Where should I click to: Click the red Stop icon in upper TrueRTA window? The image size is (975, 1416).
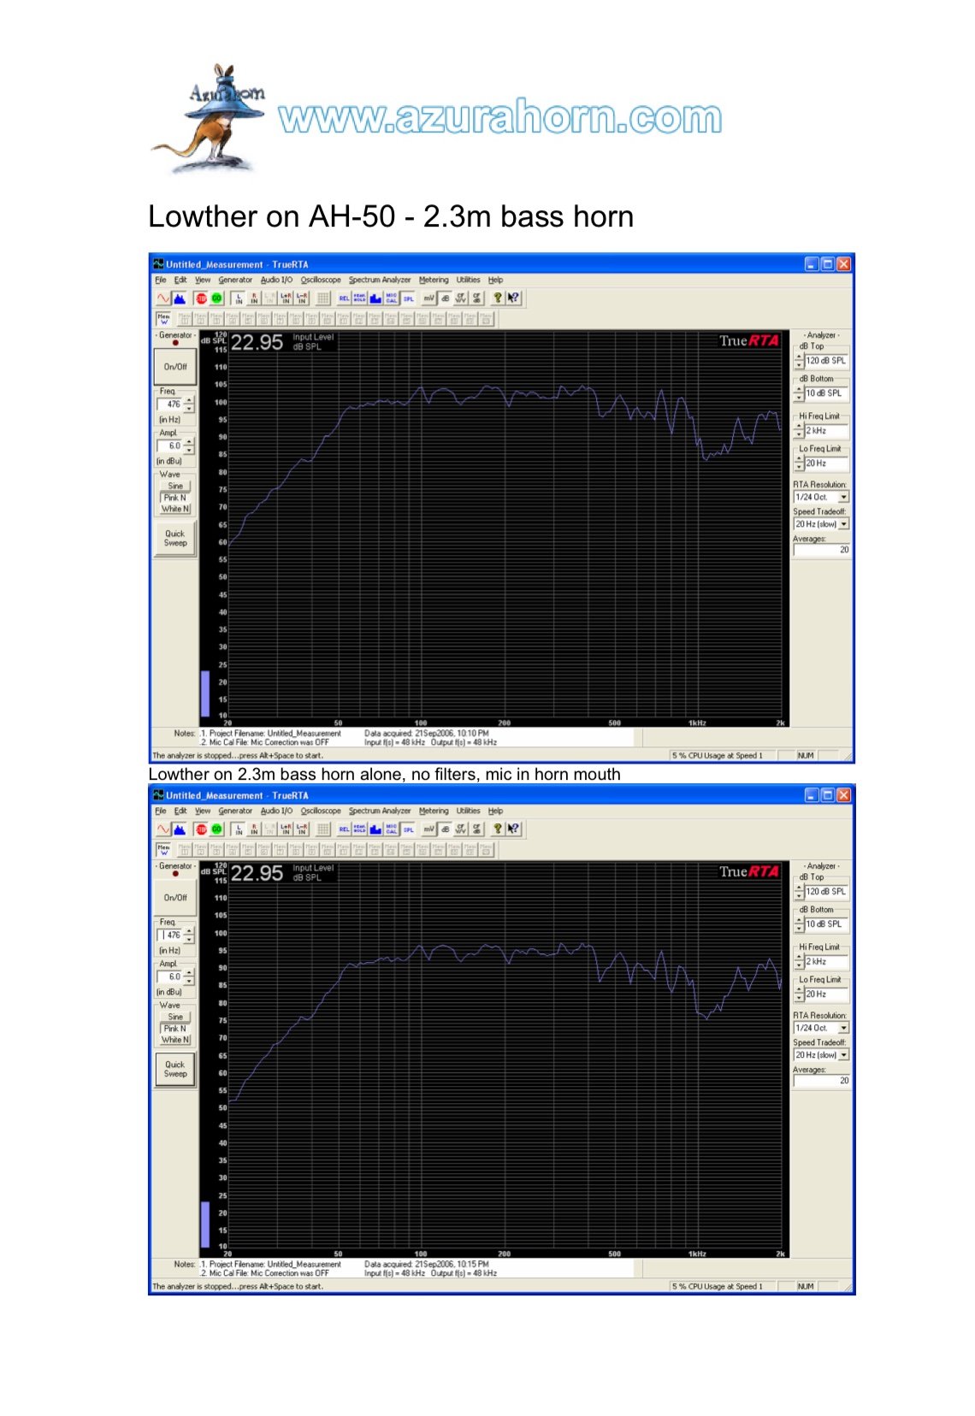(201, 298)
